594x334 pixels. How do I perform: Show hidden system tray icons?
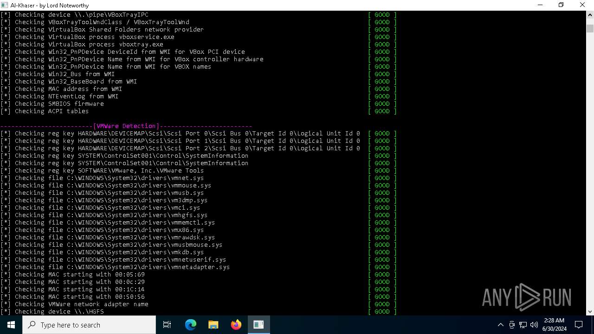pos(500,325)
